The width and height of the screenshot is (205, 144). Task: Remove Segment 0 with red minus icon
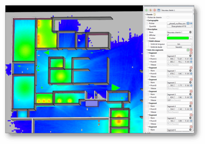click(191, 53)
